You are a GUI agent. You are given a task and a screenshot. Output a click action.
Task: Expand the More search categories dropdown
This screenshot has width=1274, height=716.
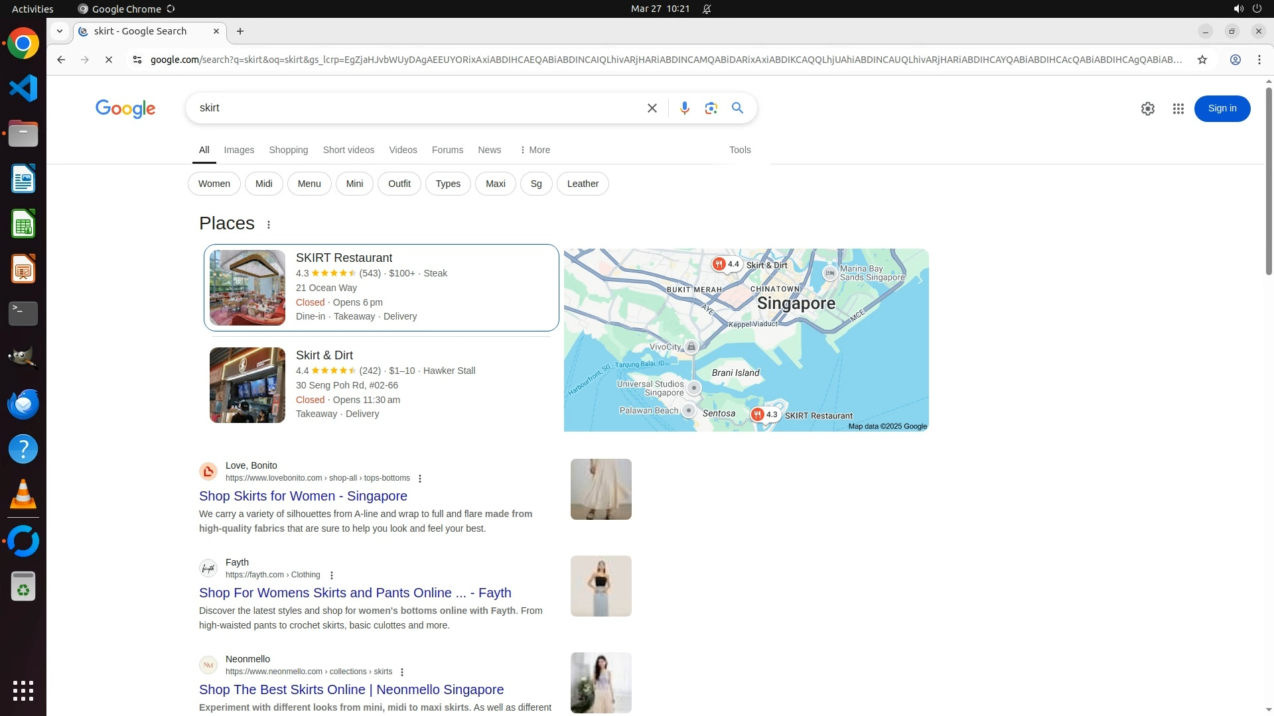(x=535, y=150)
